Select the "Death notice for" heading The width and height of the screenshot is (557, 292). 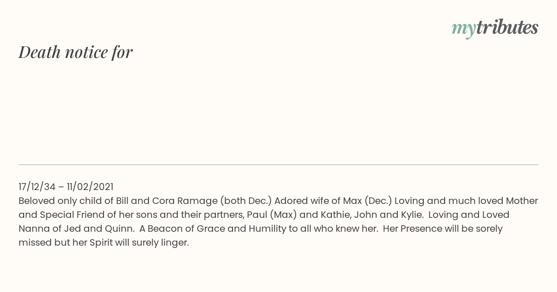tap(76, 52)
